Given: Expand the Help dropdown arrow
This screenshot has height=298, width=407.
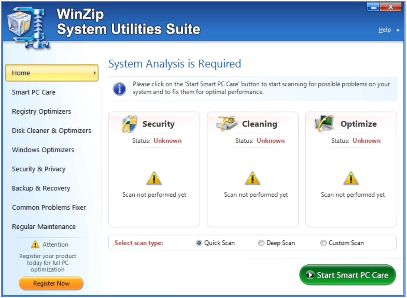Looking at the screenshot, I should [398, 31].
